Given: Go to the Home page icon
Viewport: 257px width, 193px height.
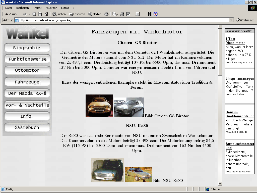Looking at the screenshot, I should click(46, 14).
